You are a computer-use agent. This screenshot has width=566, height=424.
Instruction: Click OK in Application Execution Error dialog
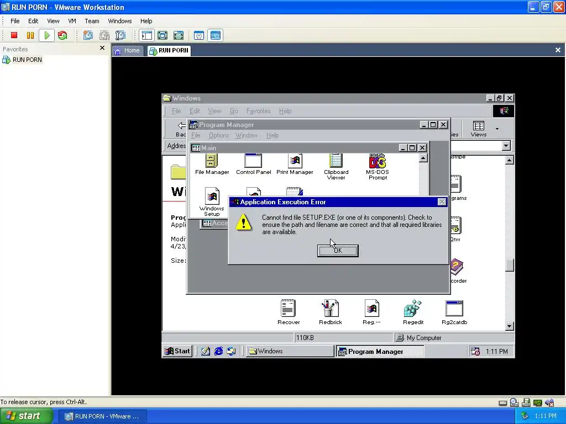(x=338, y=251)
